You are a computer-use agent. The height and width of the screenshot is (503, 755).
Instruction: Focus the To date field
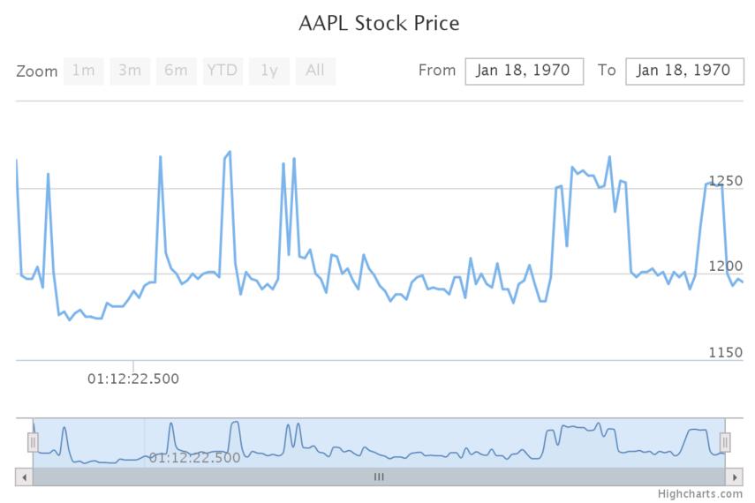point(683,71)
